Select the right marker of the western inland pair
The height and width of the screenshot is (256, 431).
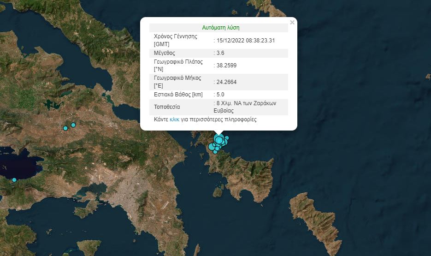pyautogui.click(x=73, y=125)
